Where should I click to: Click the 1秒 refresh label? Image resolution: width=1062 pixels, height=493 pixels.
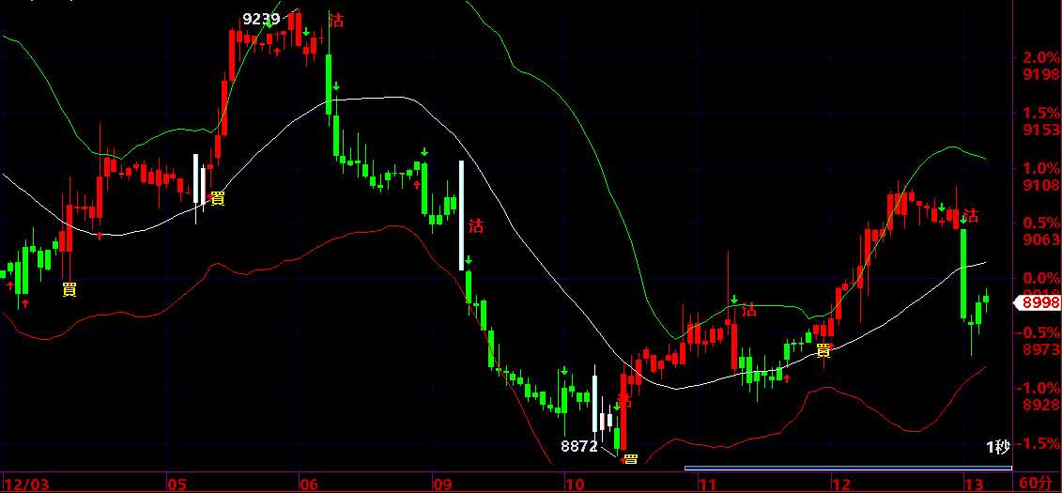tap(997, 447)
